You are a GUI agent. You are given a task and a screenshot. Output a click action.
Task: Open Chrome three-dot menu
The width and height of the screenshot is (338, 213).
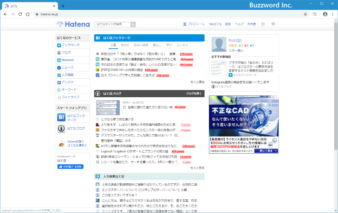(x=333, y=14)
